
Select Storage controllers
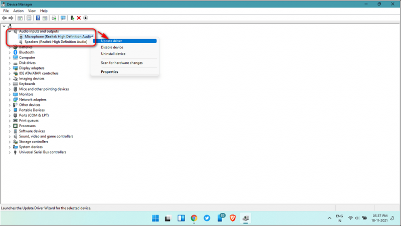[x=34, y=141]
